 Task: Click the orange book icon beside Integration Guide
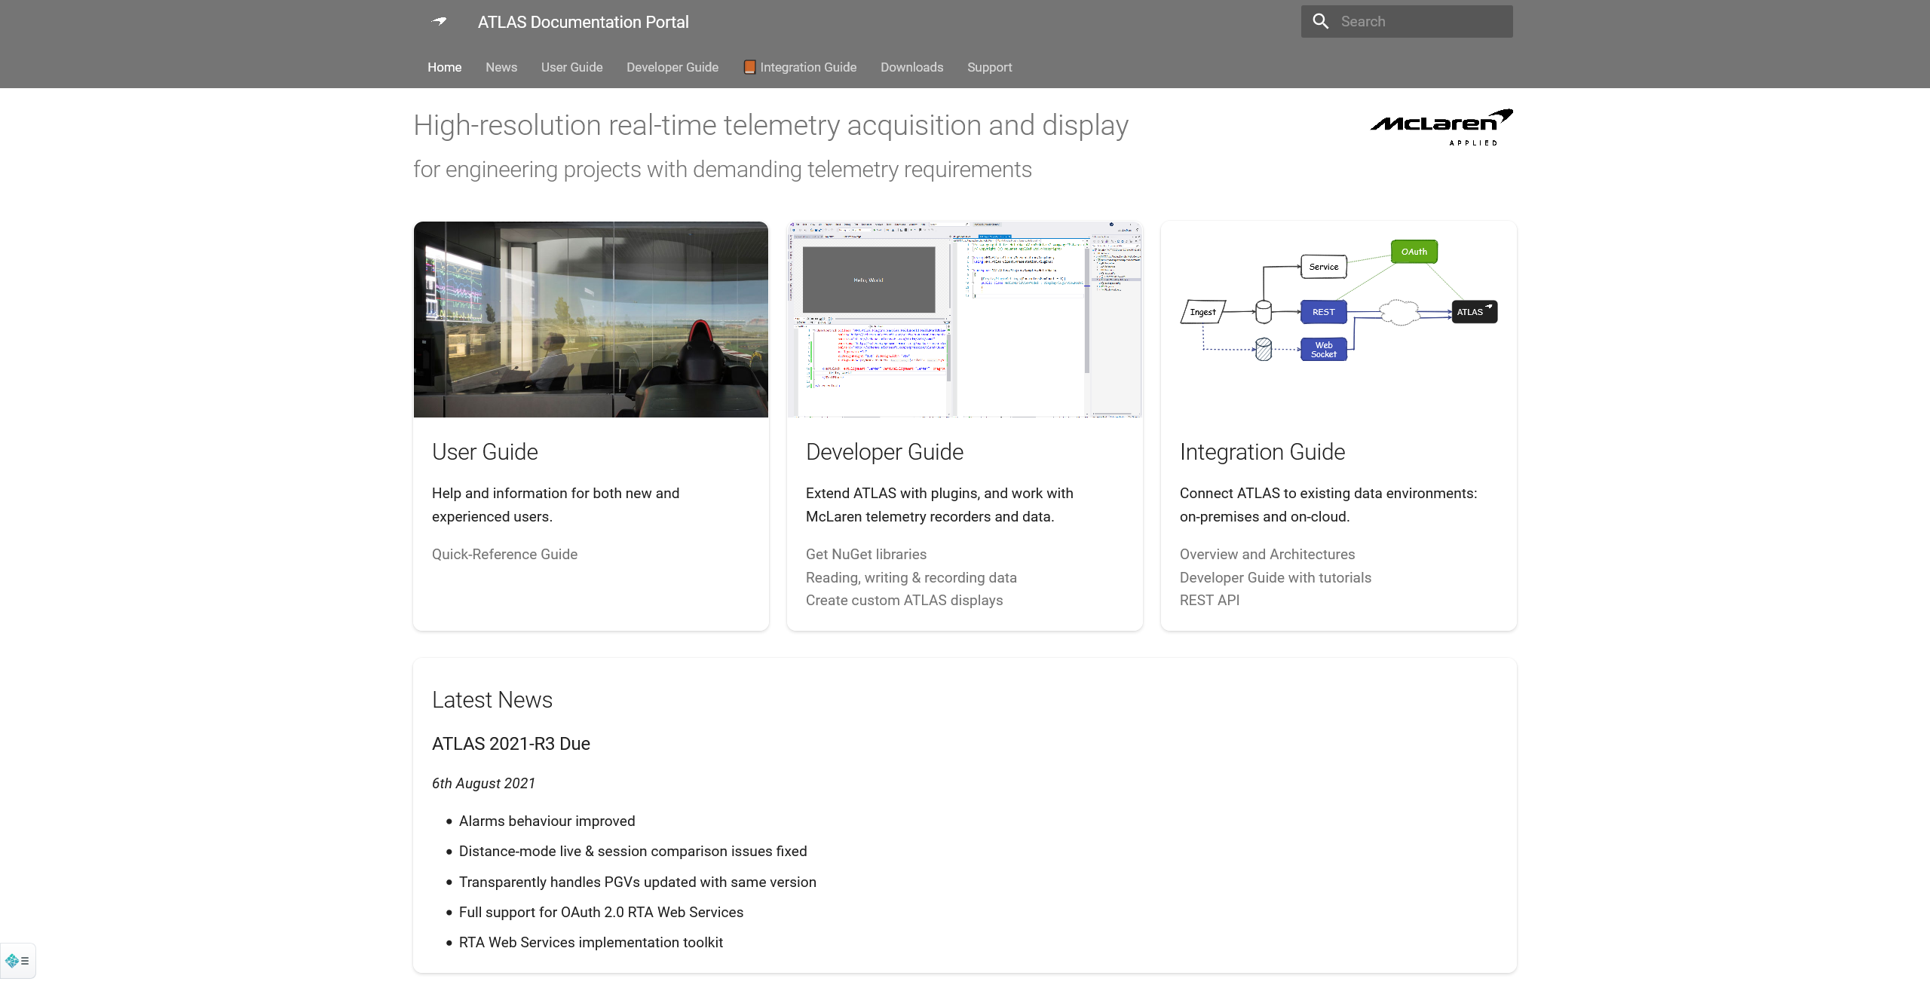tap(749, 66)
